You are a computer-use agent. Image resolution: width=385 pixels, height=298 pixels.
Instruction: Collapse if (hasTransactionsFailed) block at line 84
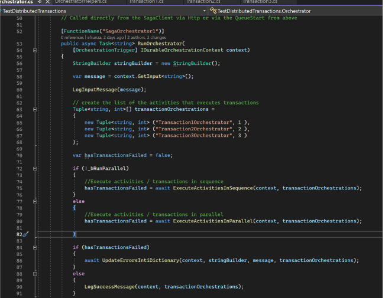pyautogui.click(x=35, y=248)
